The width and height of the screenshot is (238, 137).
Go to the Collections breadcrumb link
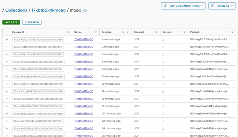coord(16,10)
